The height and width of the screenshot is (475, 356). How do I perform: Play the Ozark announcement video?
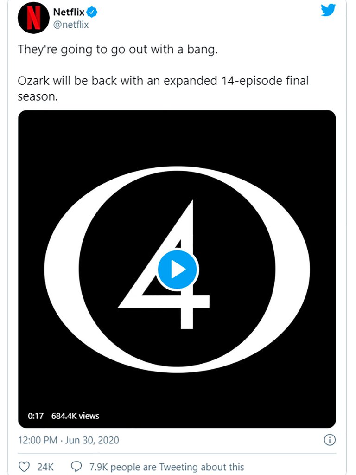coord(178,270)
